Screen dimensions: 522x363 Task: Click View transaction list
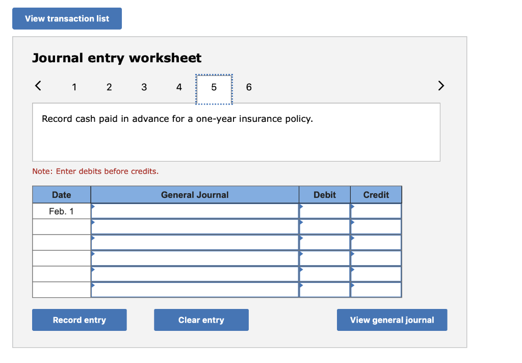pyautogui.click(x=67, y=18)
